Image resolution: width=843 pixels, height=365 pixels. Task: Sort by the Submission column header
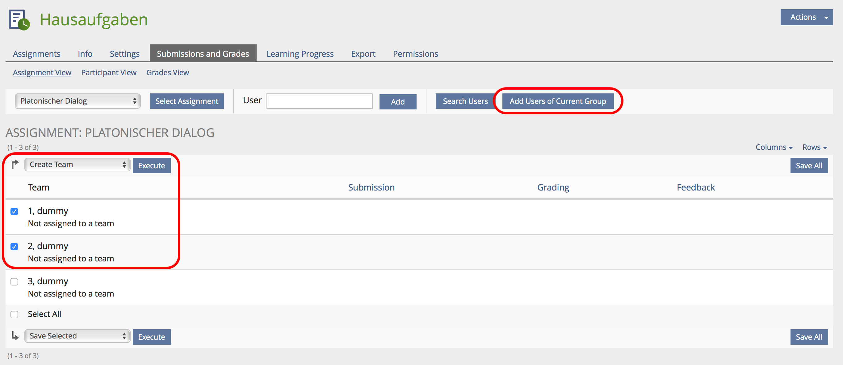(371, 187)
